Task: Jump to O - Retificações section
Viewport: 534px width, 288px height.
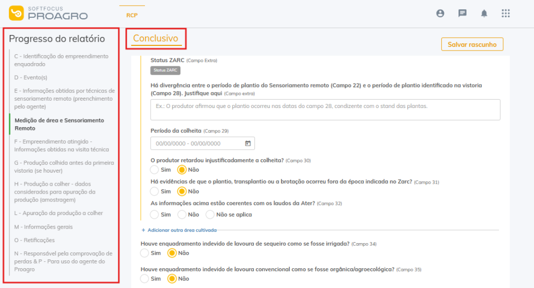Action: 34,240
